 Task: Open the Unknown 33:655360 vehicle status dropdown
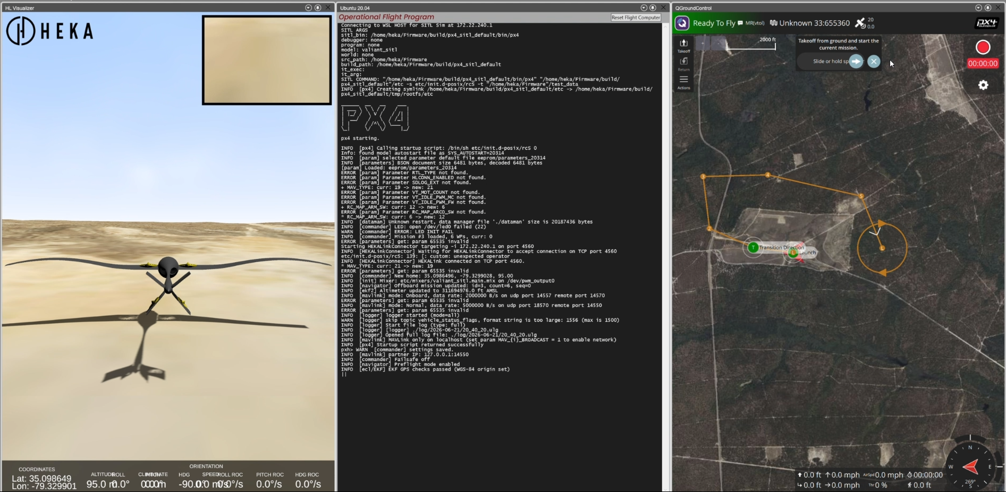pos(809,23)
